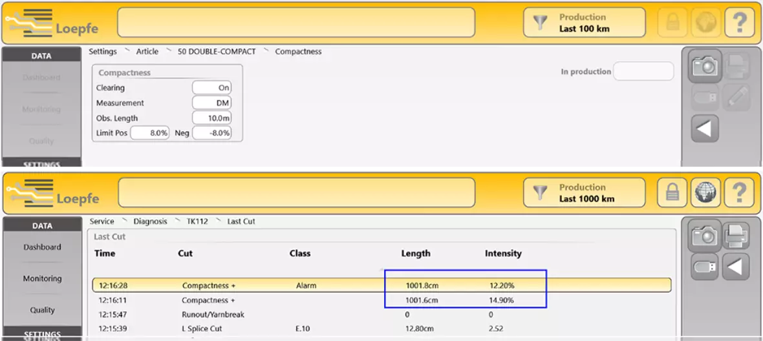This screenshot has height=341, width=763.
Task: Open Quality in the lower sidebar
Action: click(42, 310)
